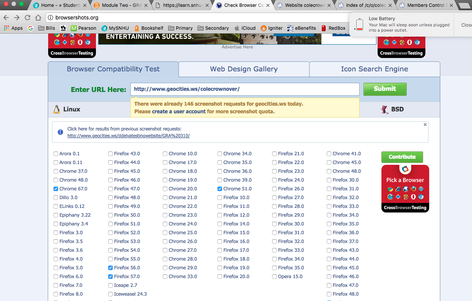Open the previous screenshot results URL link
Viewport: 472px width, 301px height.
point(128,136)
